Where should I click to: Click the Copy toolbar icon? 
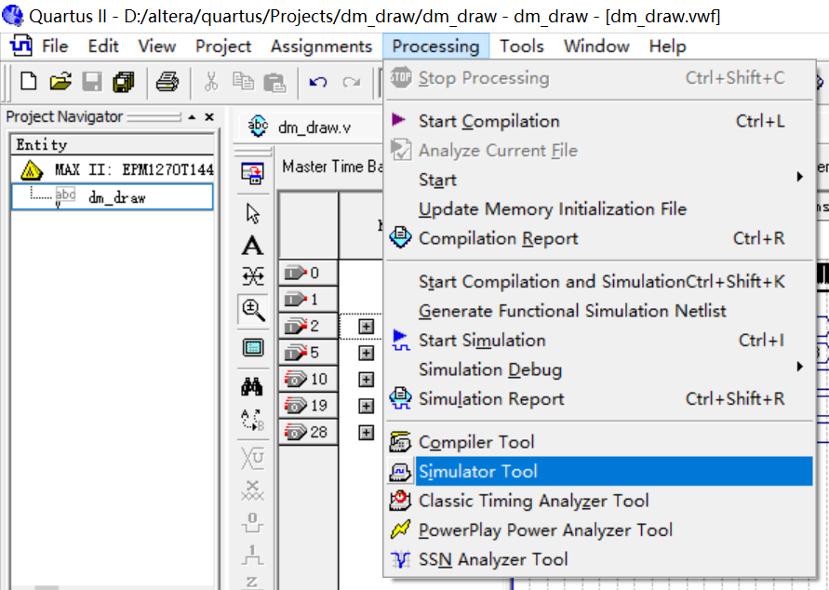click(x=243, y=82)
